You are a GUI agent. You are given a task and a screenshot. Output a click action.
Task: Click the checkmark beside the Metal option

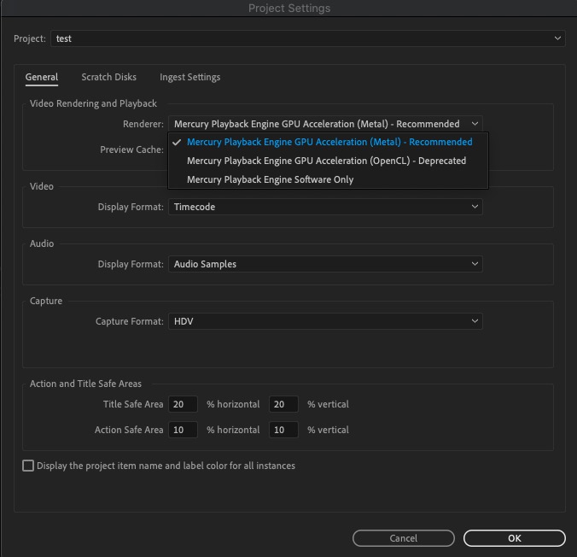[x=177, y=142]
